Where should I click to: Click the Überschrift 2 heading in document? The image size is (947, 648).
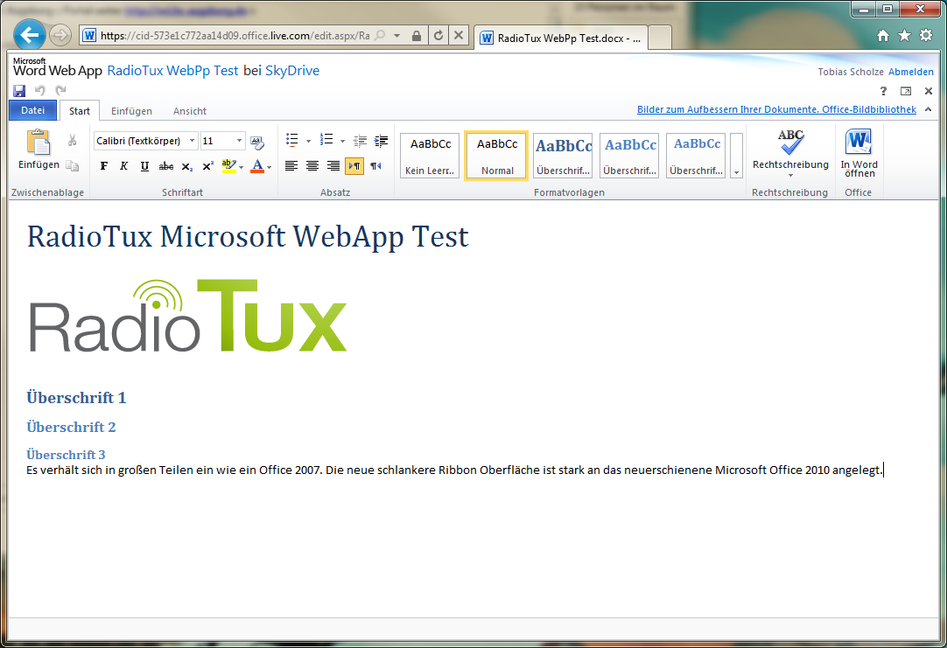point(71,427)
